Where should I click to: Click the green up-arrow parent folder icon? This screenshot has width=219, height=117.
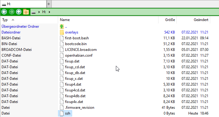click(62, 27)
